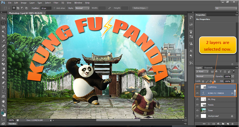Select the Eyedropper tool
This screenshot has width=239, height=127.
coord(3,41)
